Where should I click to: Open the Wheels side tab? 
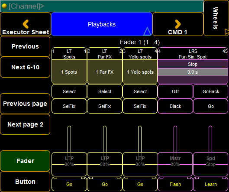[x=216, y=18]
